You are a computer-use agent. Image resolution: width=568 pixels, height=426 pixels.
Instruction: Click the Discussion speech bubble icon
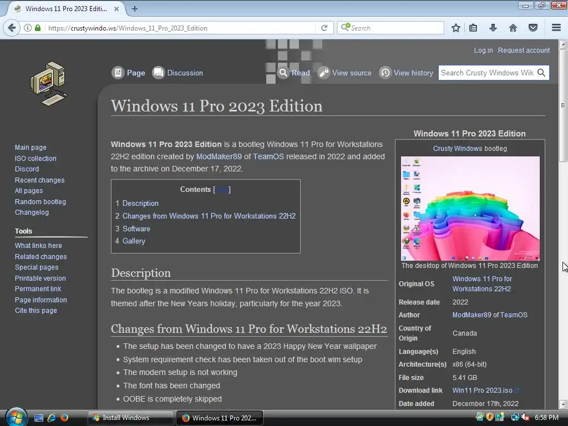tap(158, 73)
